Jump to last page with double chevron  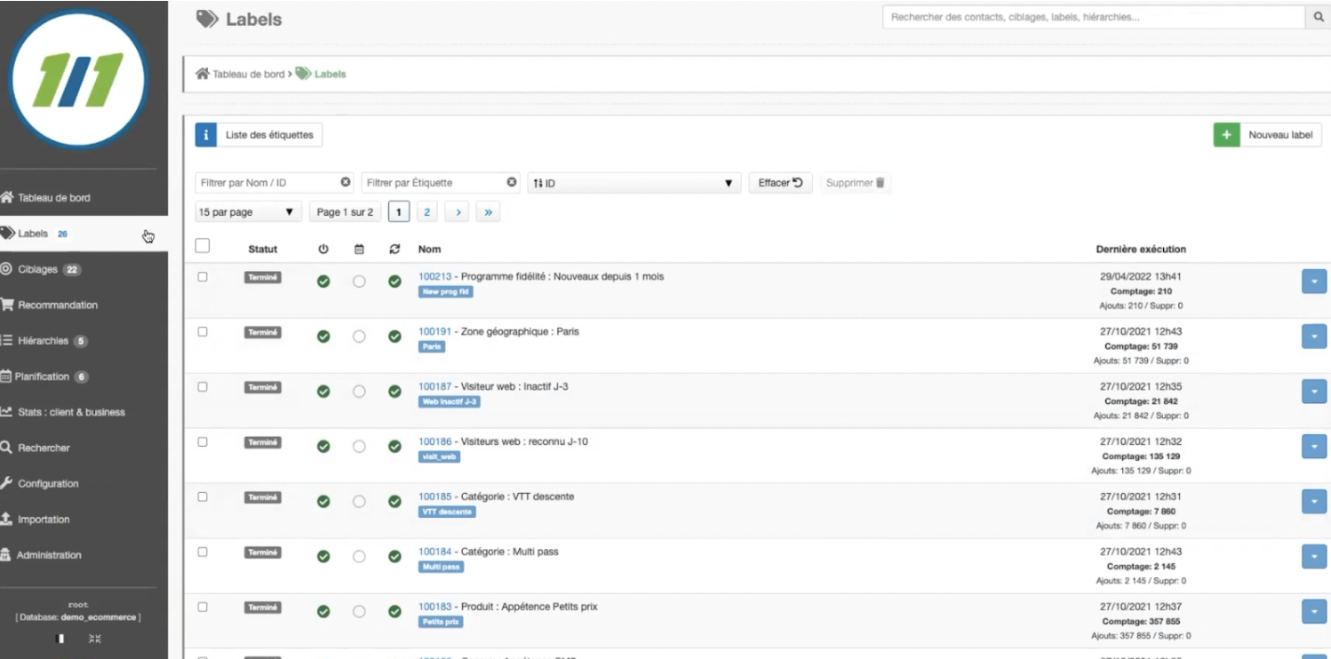point(488,212)
